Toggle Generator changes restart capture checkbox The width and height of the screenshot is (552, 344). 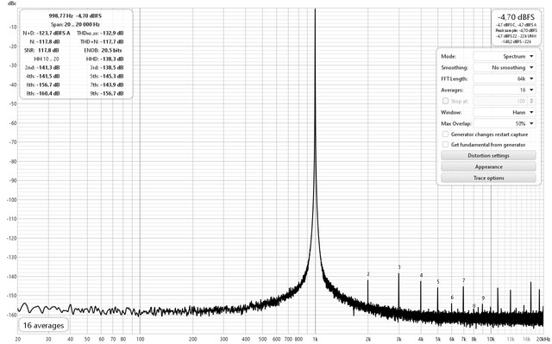tap(445, 134)
